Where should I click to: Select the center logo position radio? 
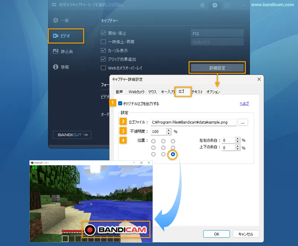pyautogui.click(x=163, y=148)
